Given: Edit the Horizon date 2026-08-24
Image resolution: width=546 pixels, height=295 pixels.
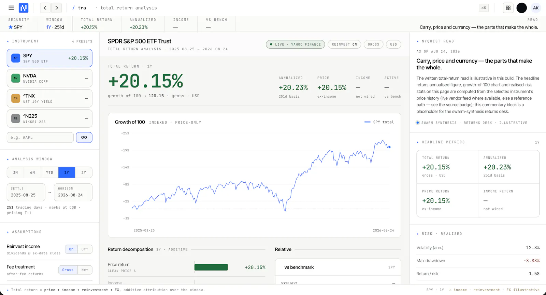Looking at the screenshot, I should click(x=73, y=192).
